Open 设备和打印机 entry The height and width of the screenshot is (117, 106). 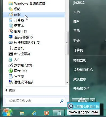[x=83, y=70]
